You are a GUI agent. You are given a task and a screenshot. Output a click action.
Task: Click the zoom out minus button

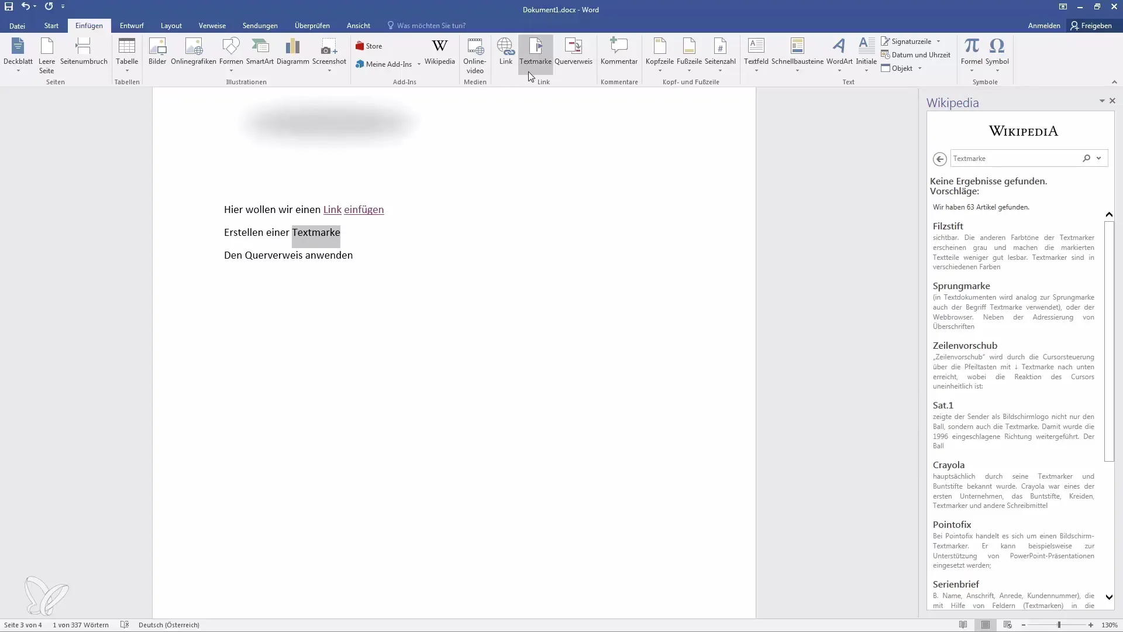click(1023, 625)
